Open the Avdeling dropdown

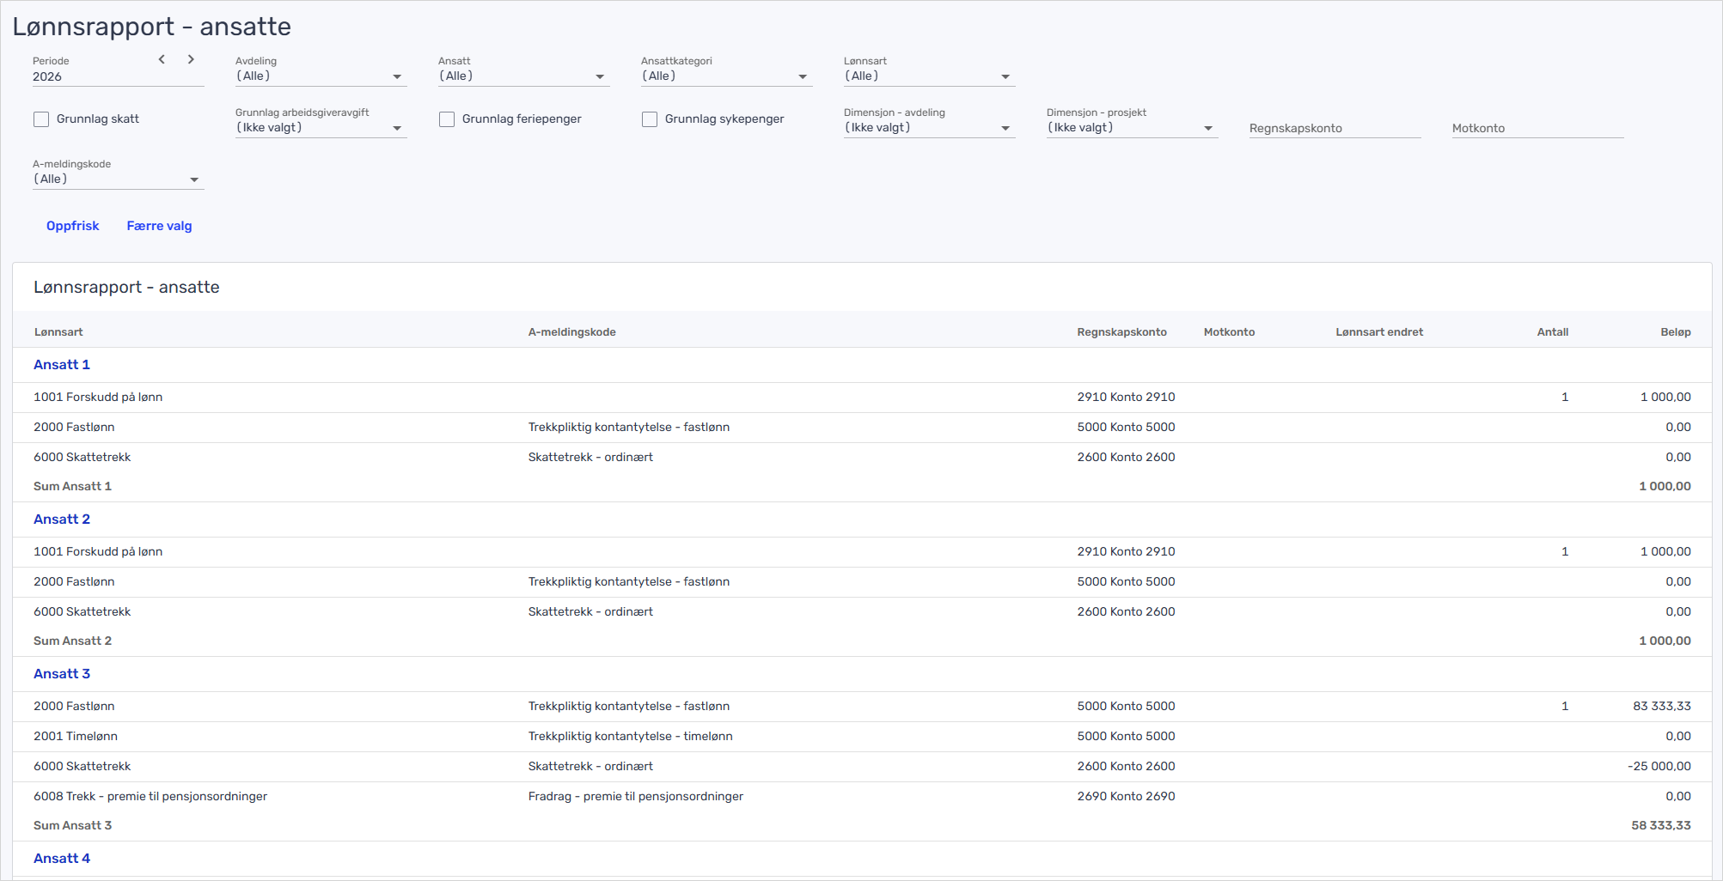coord(320,76)
